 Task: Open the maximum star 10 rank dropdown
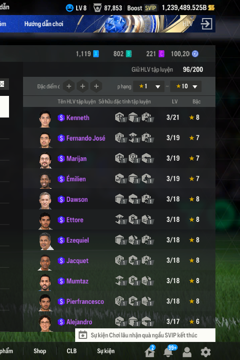(x=186, y=86)
